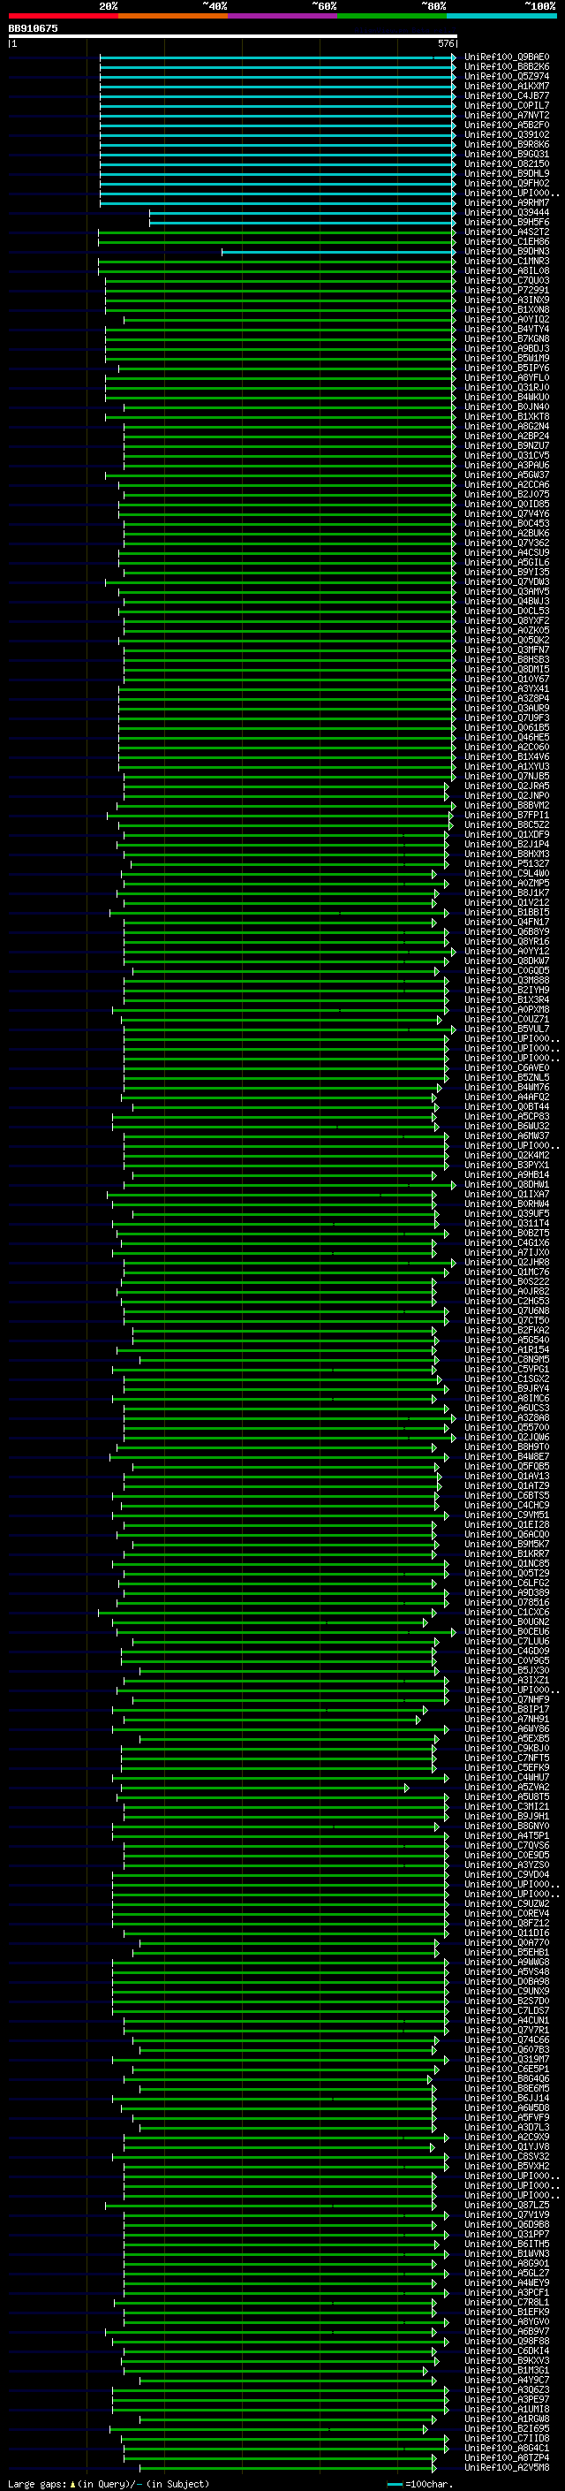Select label UniRef100_C1EH86
Screen dimensions: 565x2491
507,242
